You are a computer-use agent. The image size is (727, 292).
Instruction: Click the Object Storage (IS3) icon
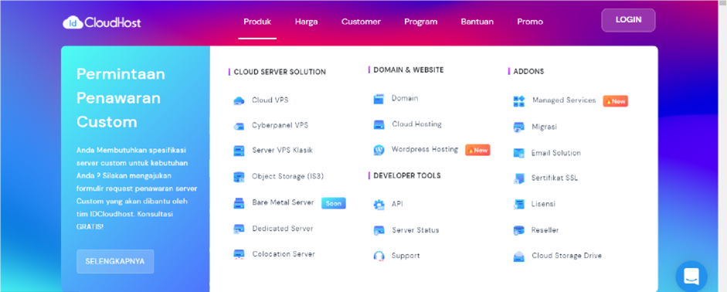(239, 177)
